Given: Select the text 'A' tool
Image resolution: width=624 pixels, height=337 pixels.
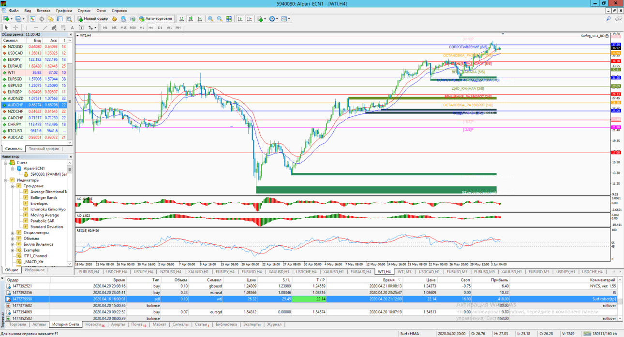Looking at the screenshot, I should (72, 28).
